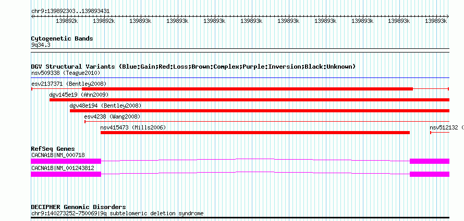The height and width of the screenshot is (221, 464).
Task: Click the red loss bar for nsv415473
Action: pos(255,133)
